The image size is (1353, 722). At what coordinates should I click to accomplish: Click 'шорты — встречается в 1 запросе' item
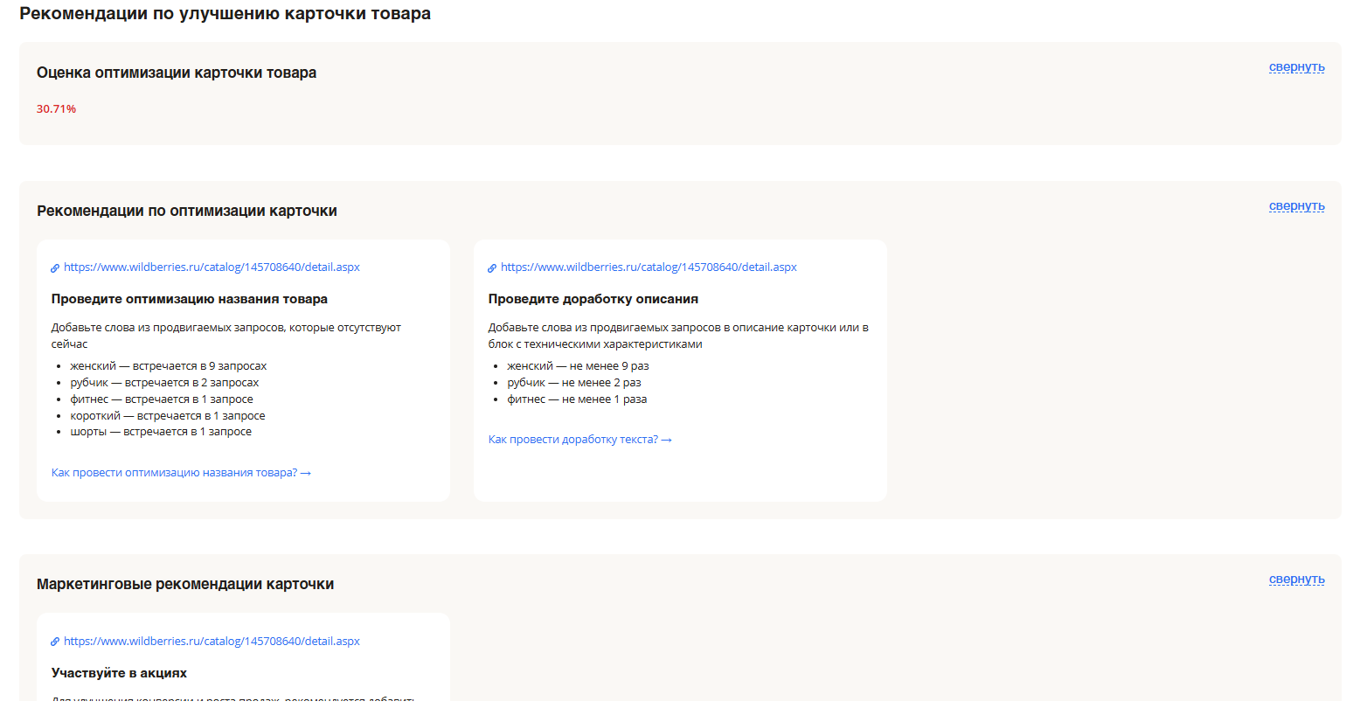pyautogui.click(x=161, y=432)
